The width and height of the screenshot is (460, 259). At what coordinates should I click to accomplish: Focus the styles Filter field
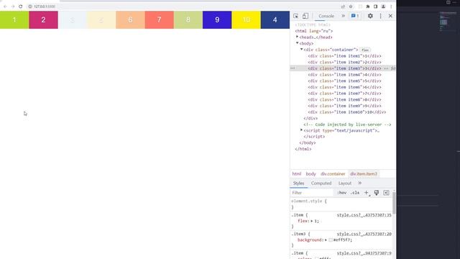[x=311, y=193]
